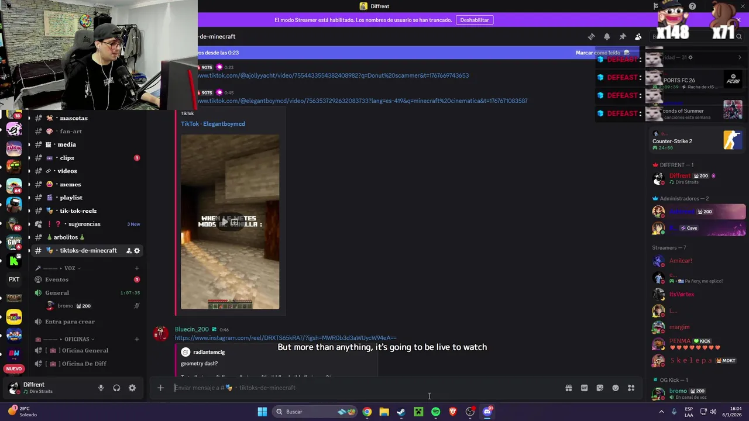The width and height of the screenshot is (749, 421).
Task: Open the emoji picker
Action: 616,388
